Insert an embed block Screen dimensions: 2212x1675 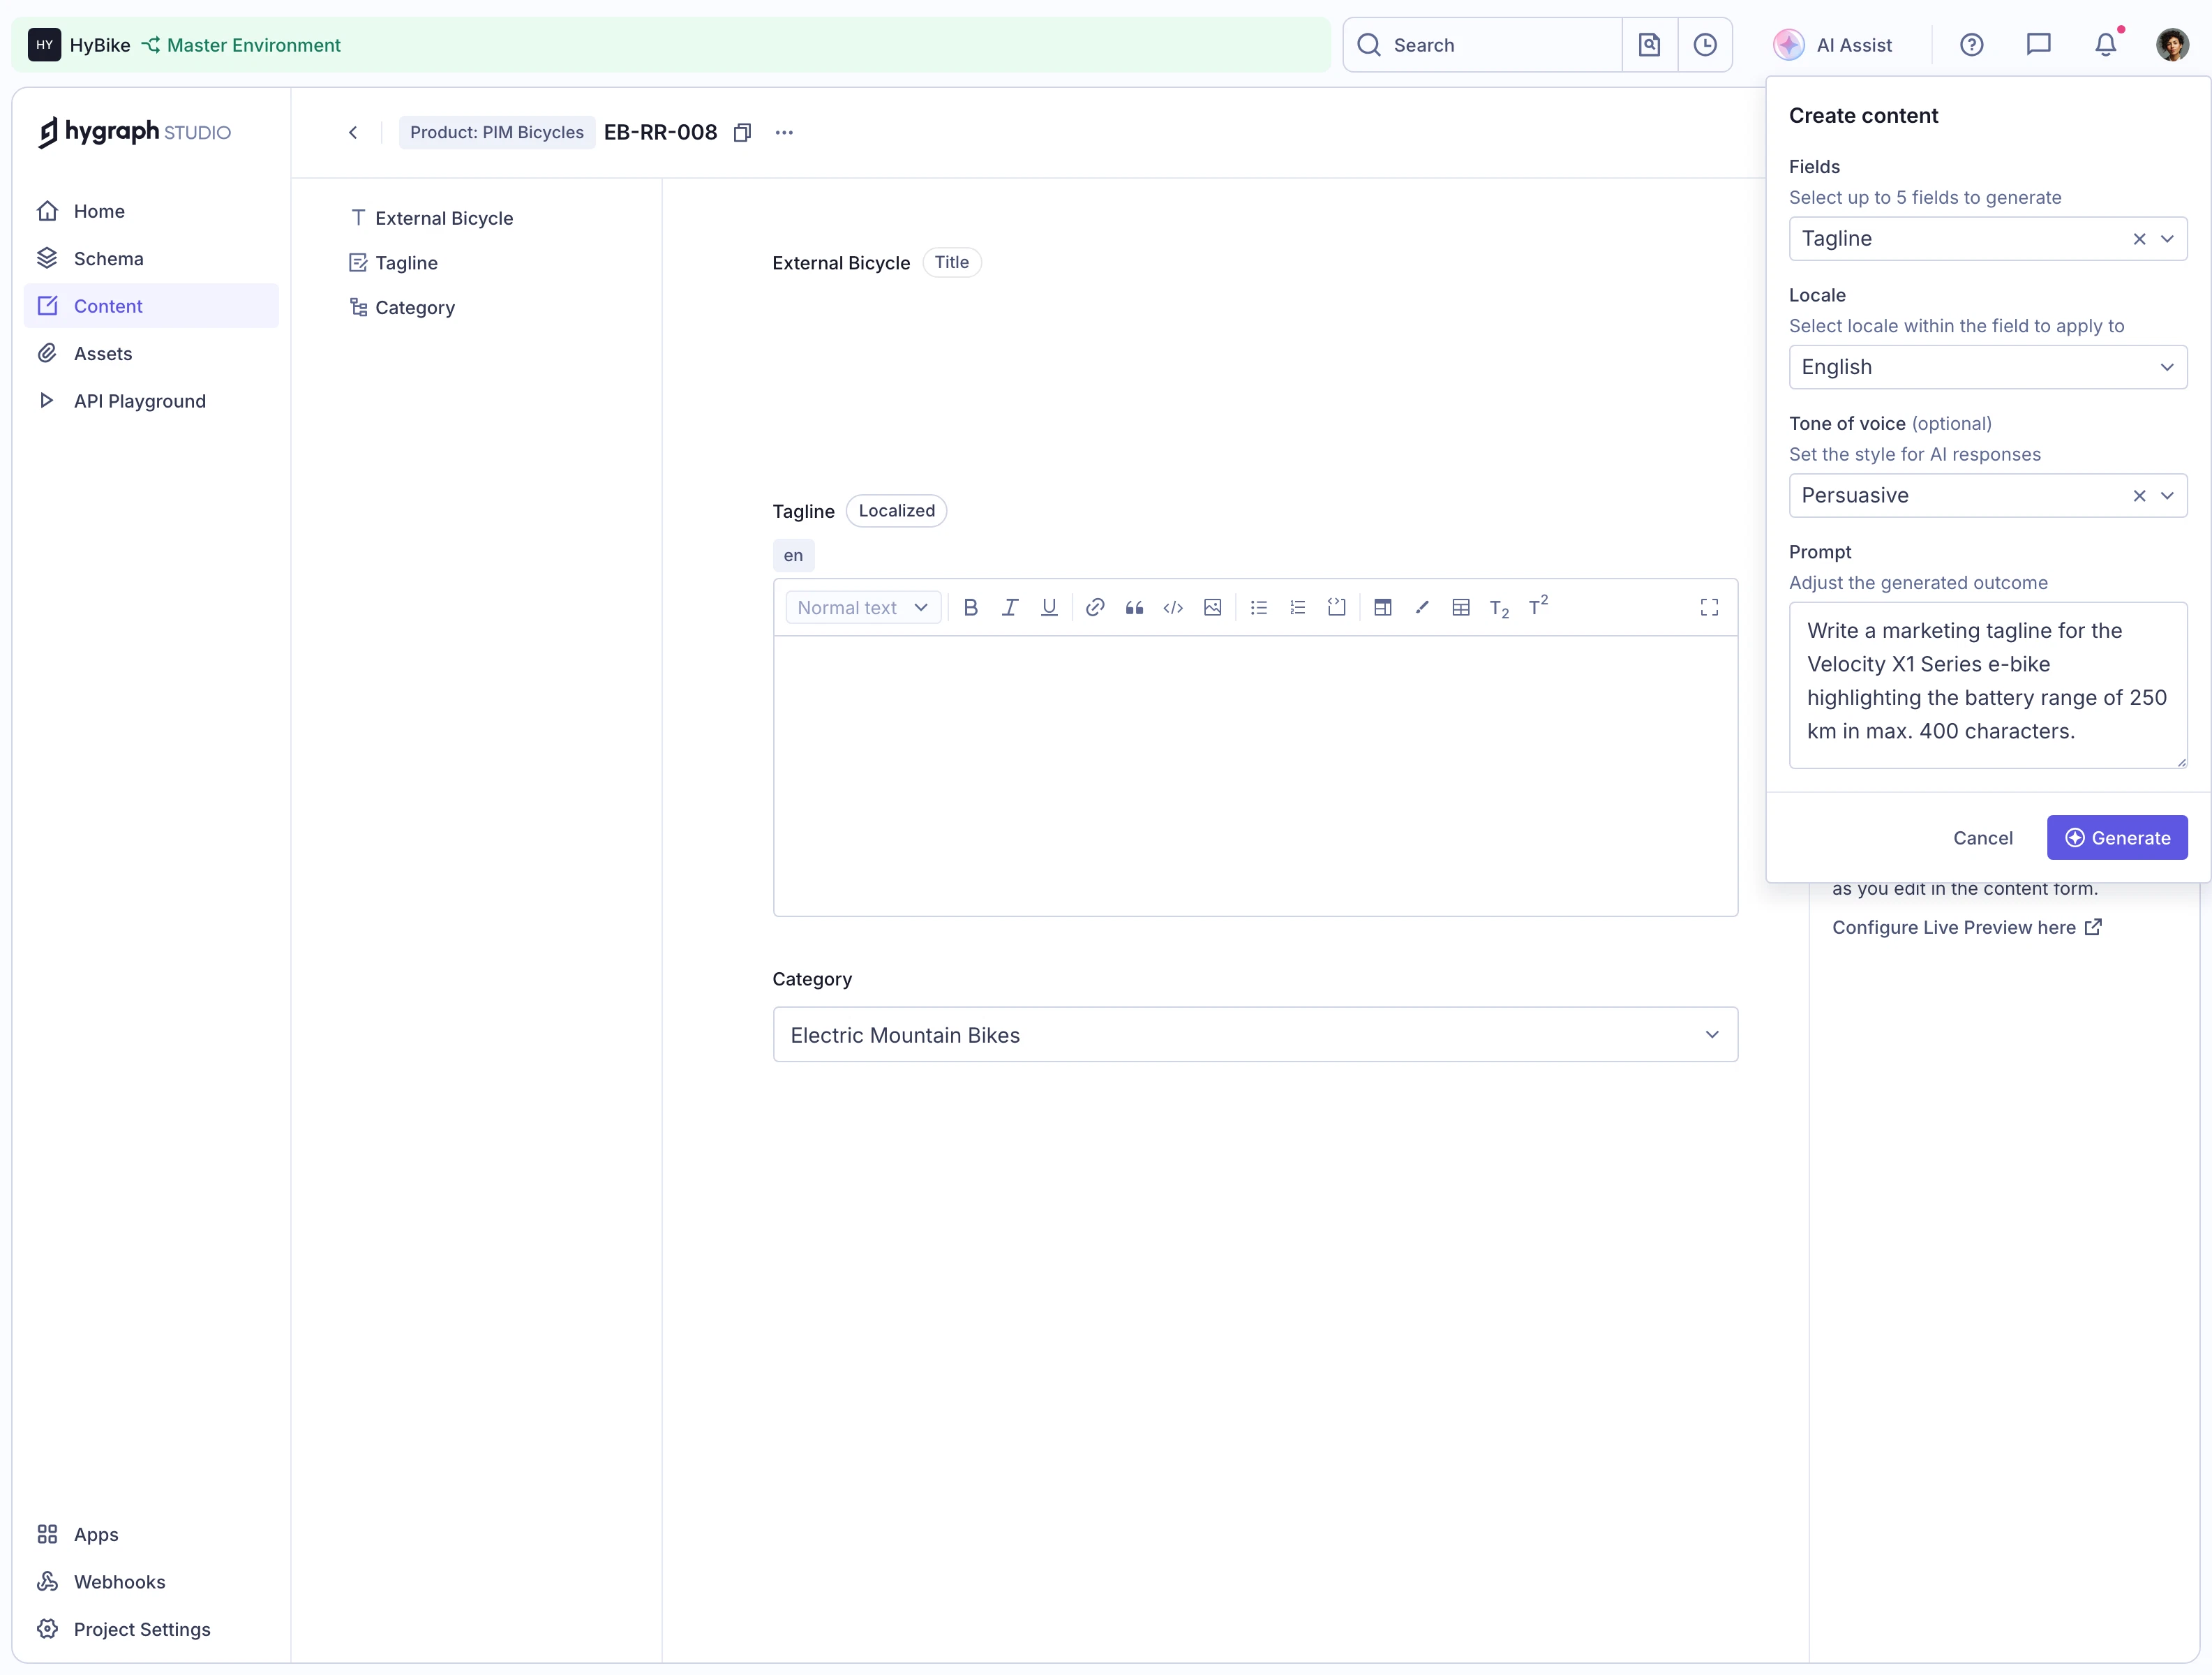click(x=1383, y=607)
